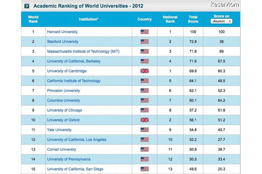The height and width of the screenshot is (174, 262).
Task: Select total score 50.8 in Cornell row
Action: (x=193, y=149)
